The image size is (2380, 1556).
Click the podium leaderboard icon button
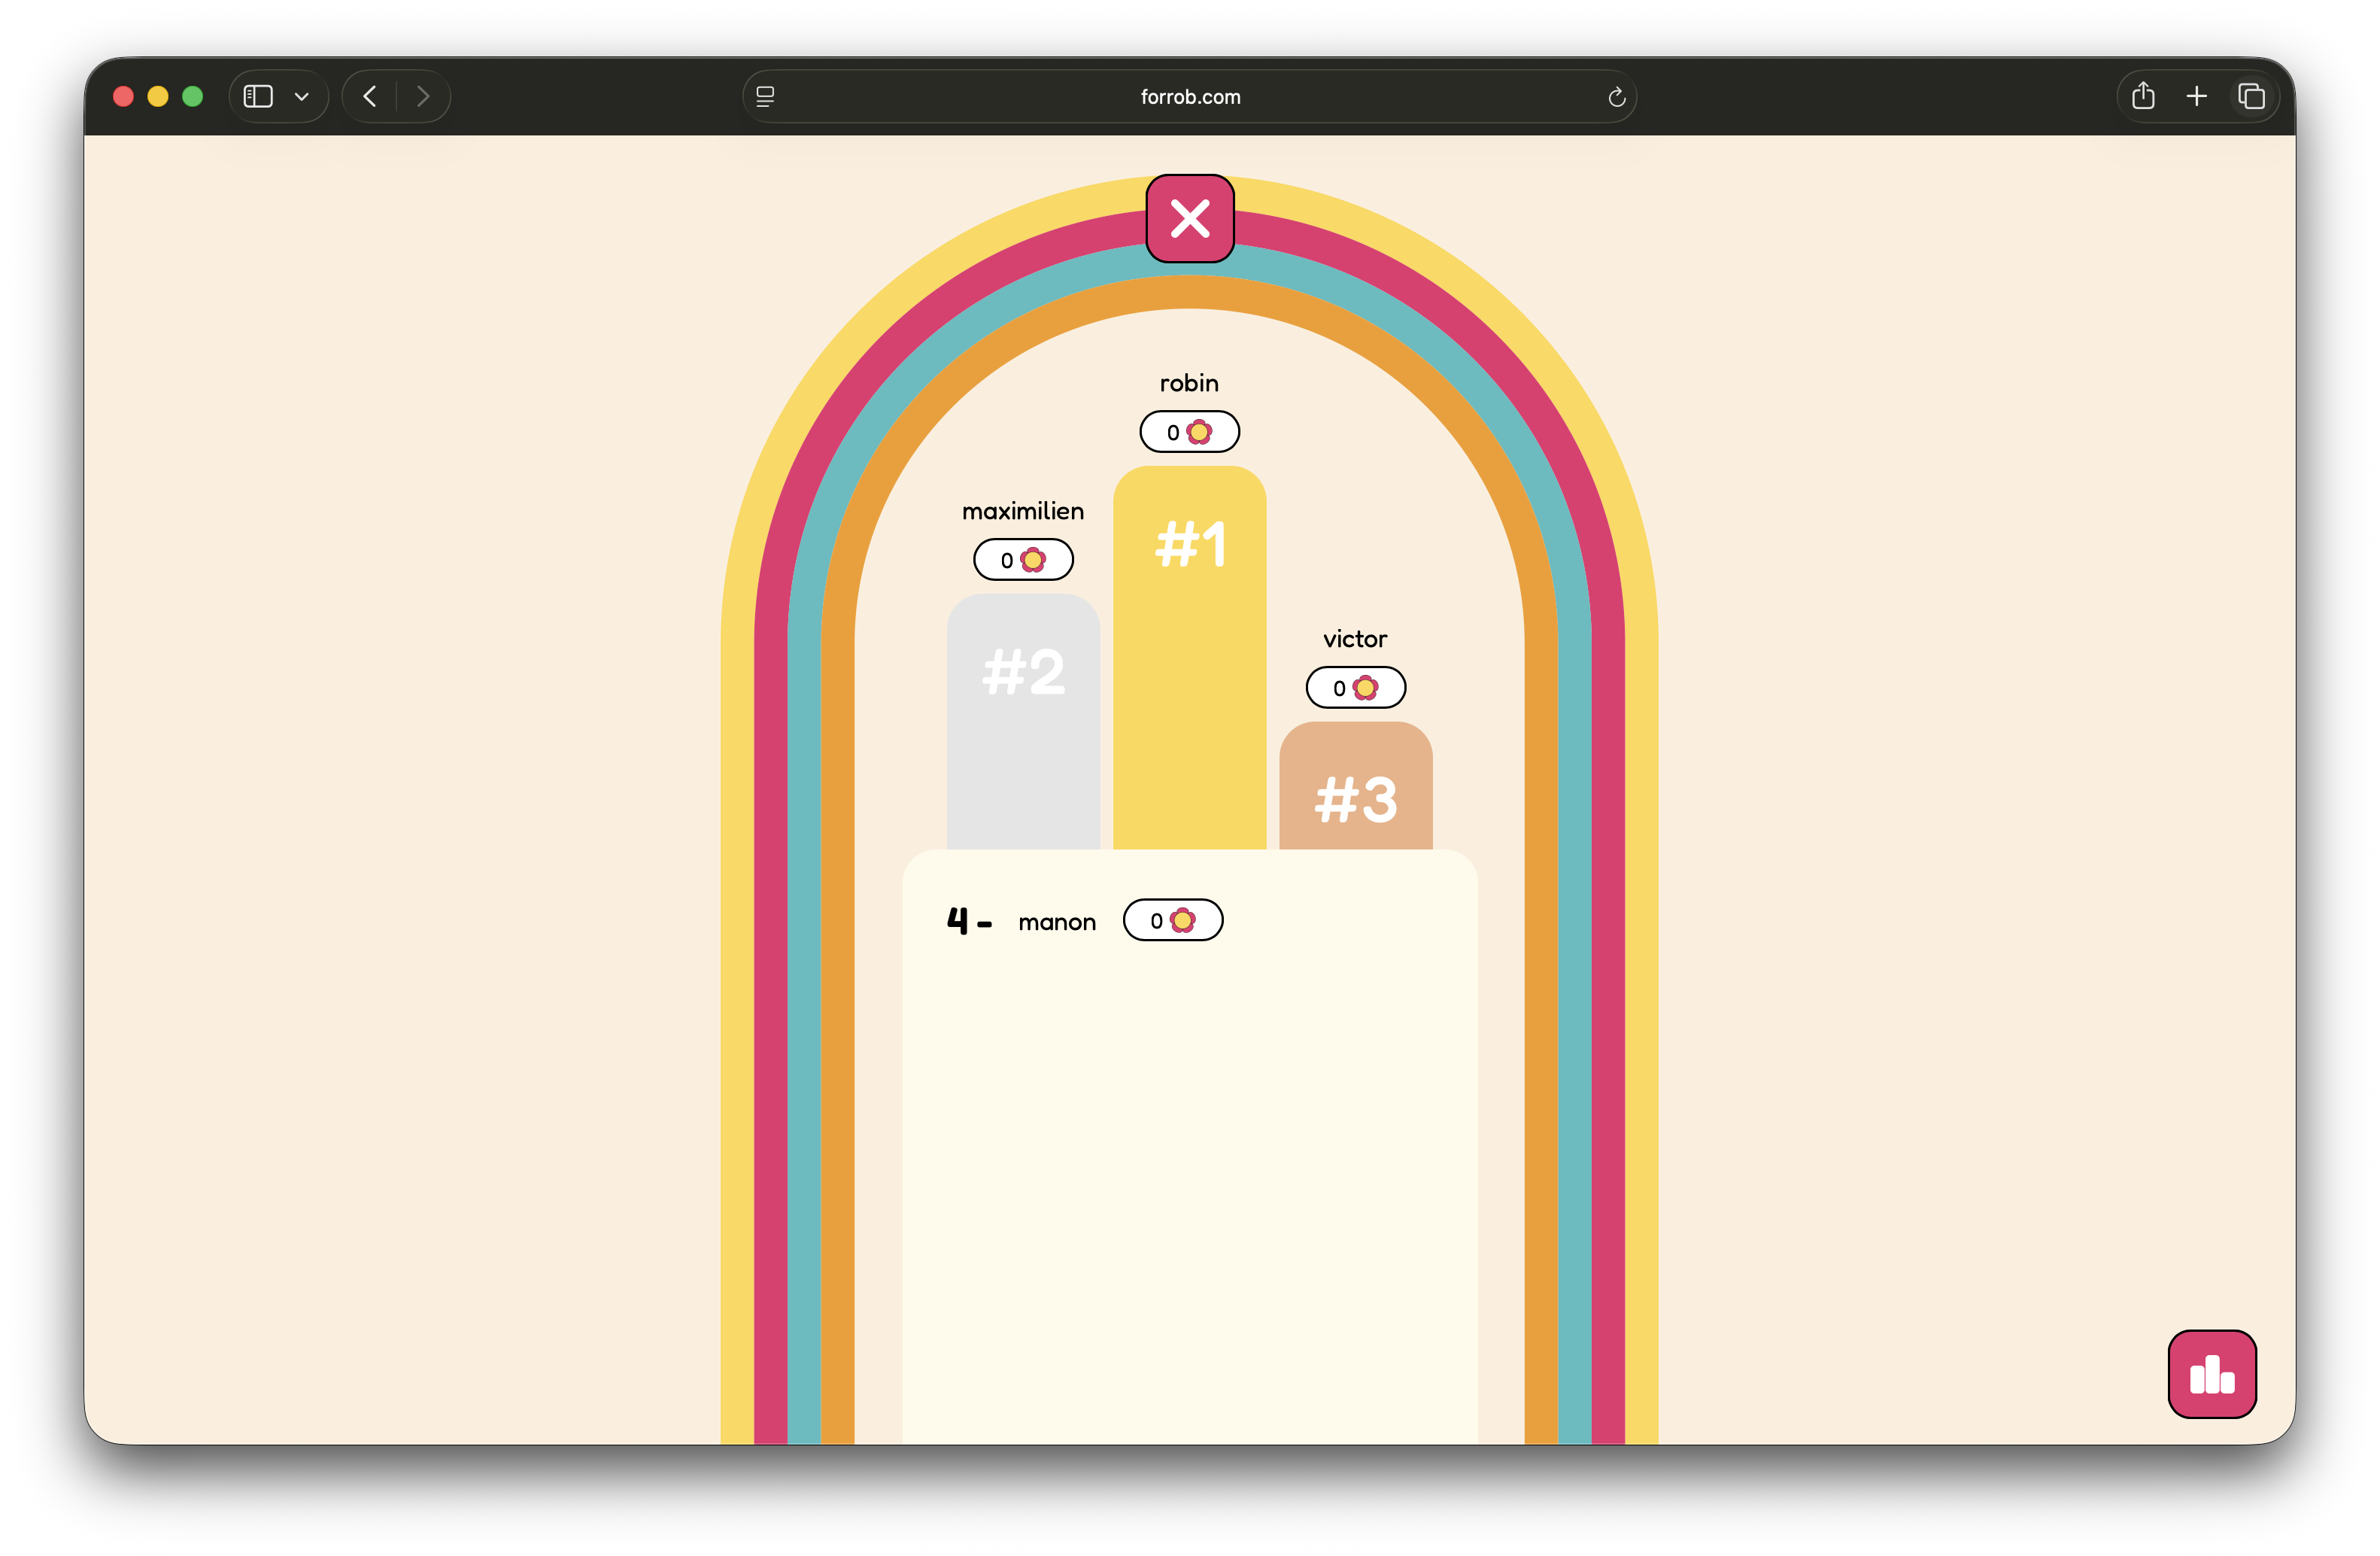[x=2211, y=1373]
